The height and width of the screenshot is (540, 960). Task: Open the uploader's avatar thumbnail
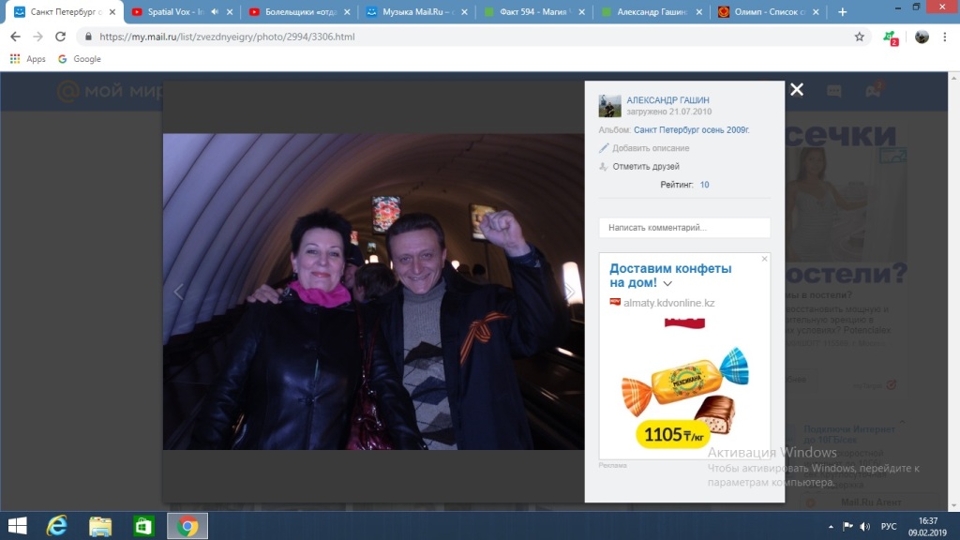[x=609, y=106]
